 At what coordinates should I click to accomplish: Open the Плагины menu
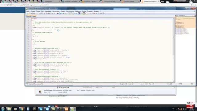[90, 11]
